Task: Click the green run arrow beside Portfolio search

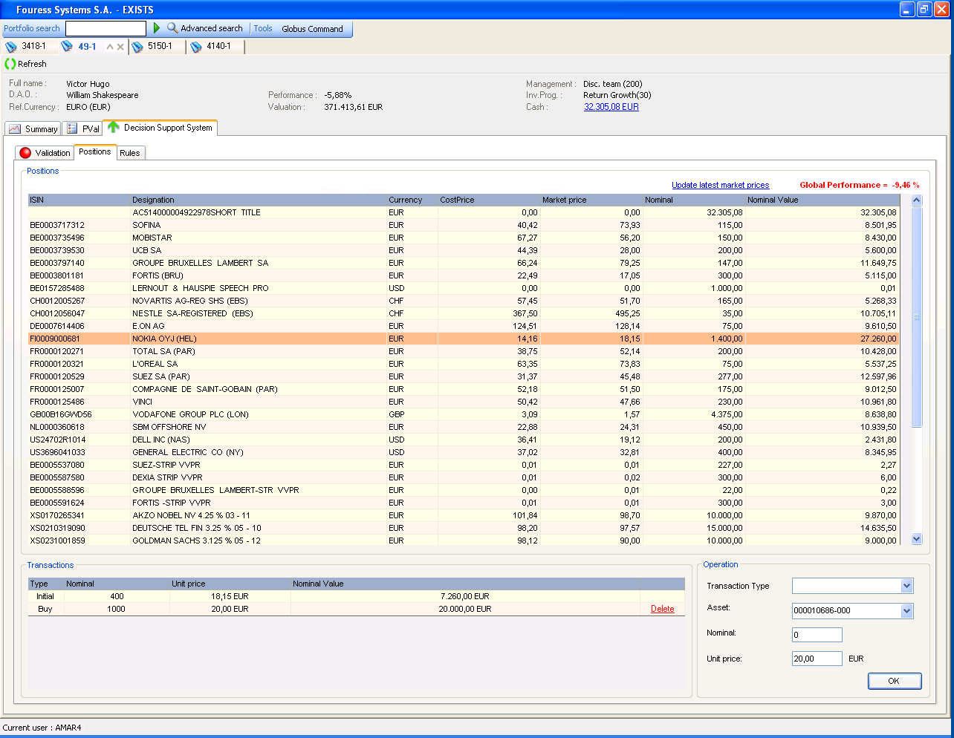Action: click(x=157, y=28)
